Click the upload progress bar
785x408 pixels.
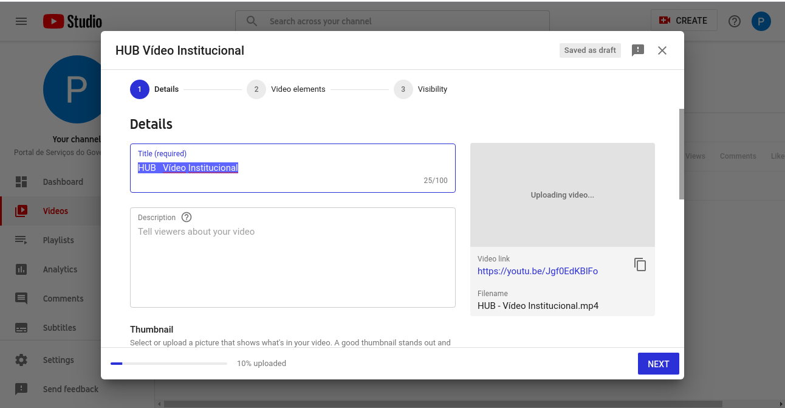click(x=168, y=364)
